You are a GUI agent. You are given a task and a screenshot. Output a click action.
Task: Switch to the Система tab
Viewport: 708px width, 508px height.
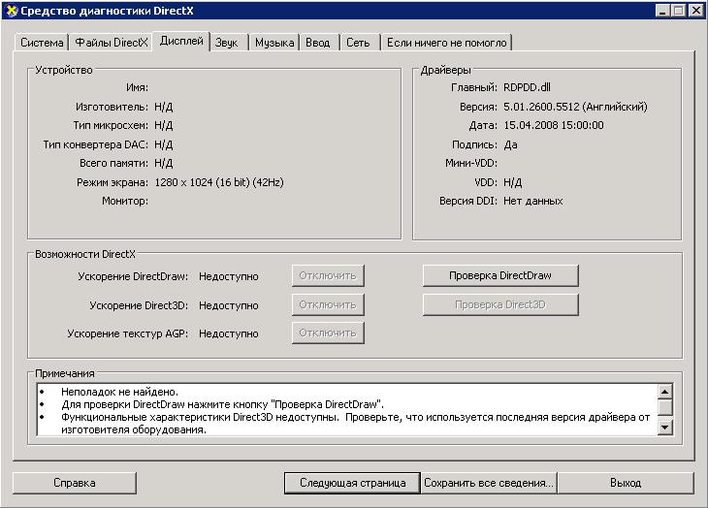click(42, 43)
